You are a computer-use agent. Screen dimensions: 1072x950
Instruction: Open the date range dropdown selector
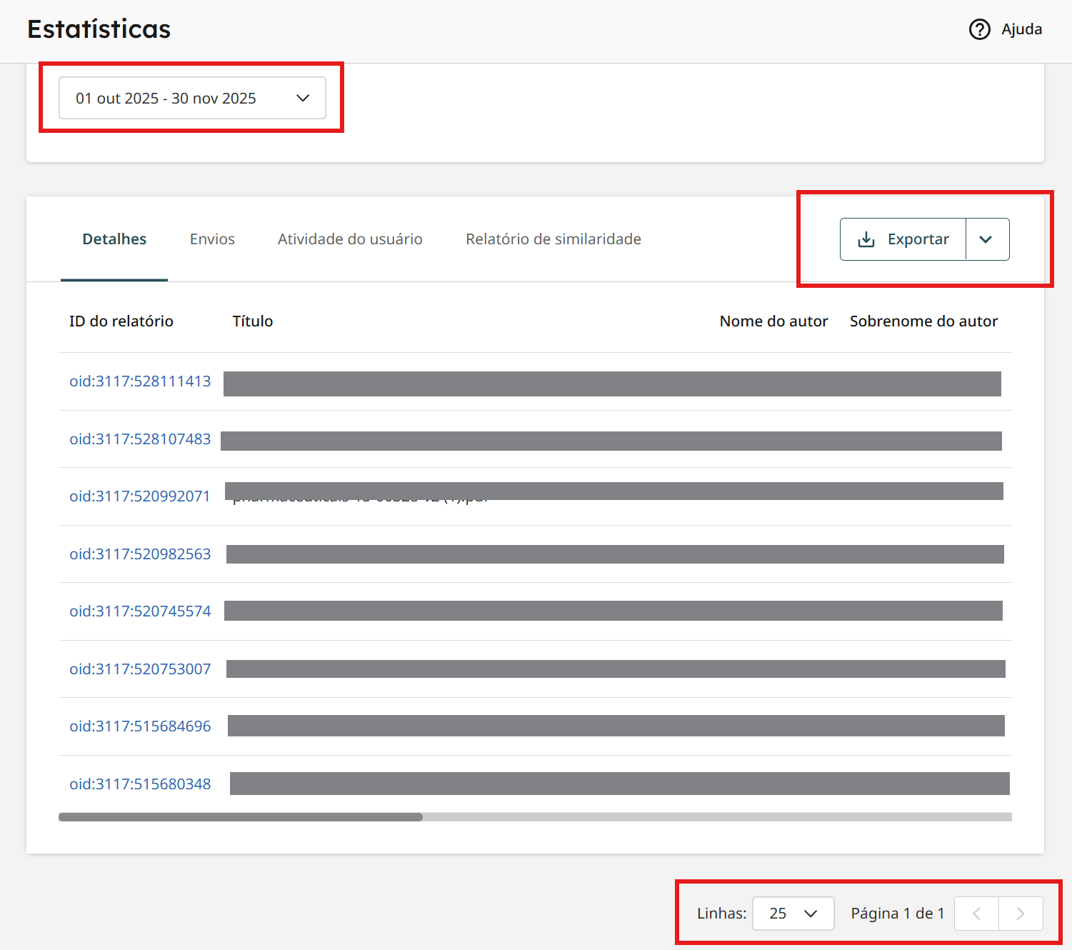192,98
